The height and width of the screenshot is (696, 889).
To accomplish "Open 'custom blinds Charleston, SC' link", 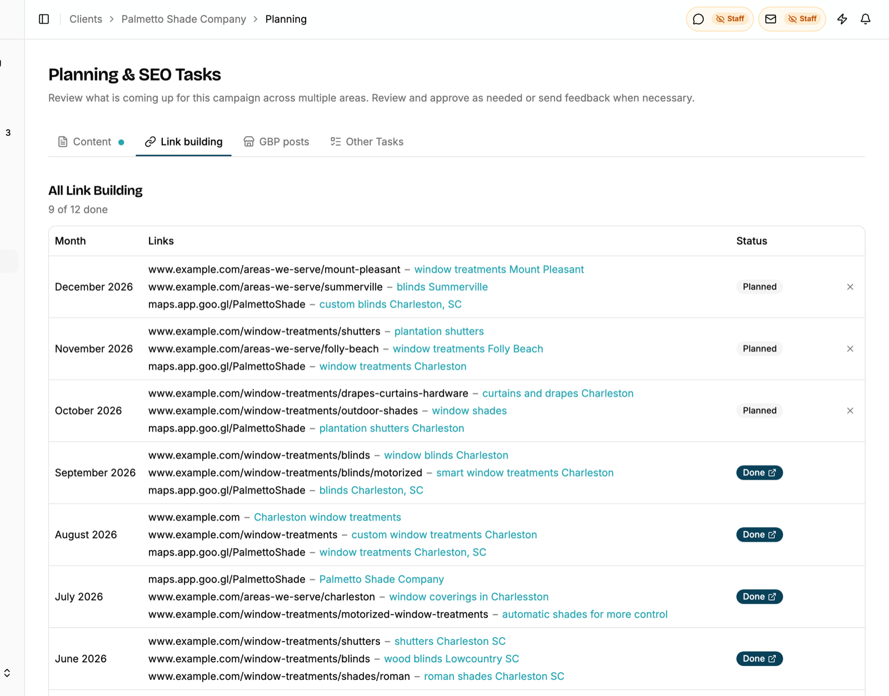I will tap(390, 304).
